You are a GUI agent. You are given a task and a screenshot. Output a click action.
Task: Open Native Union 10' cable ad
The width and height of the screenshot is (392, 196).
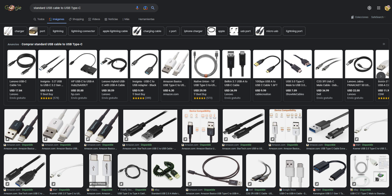click(x=206, y=76)
